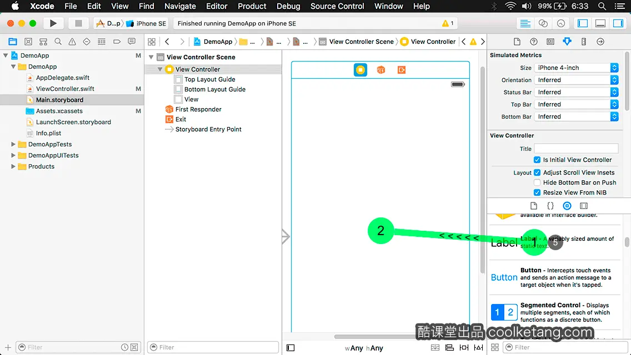Run the app with the Play button
Viewport: 631px width, 355px height.
(53, 23)
